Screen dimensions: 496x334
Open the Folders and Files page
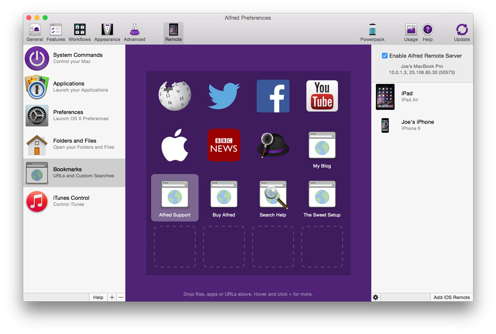(x=74, y=144)
